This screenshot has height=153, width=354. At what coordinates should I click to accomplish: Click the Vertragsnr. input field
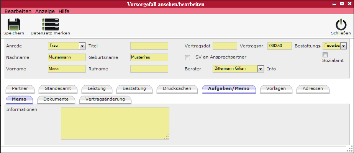pyautogui.click(x=280, y=46)
